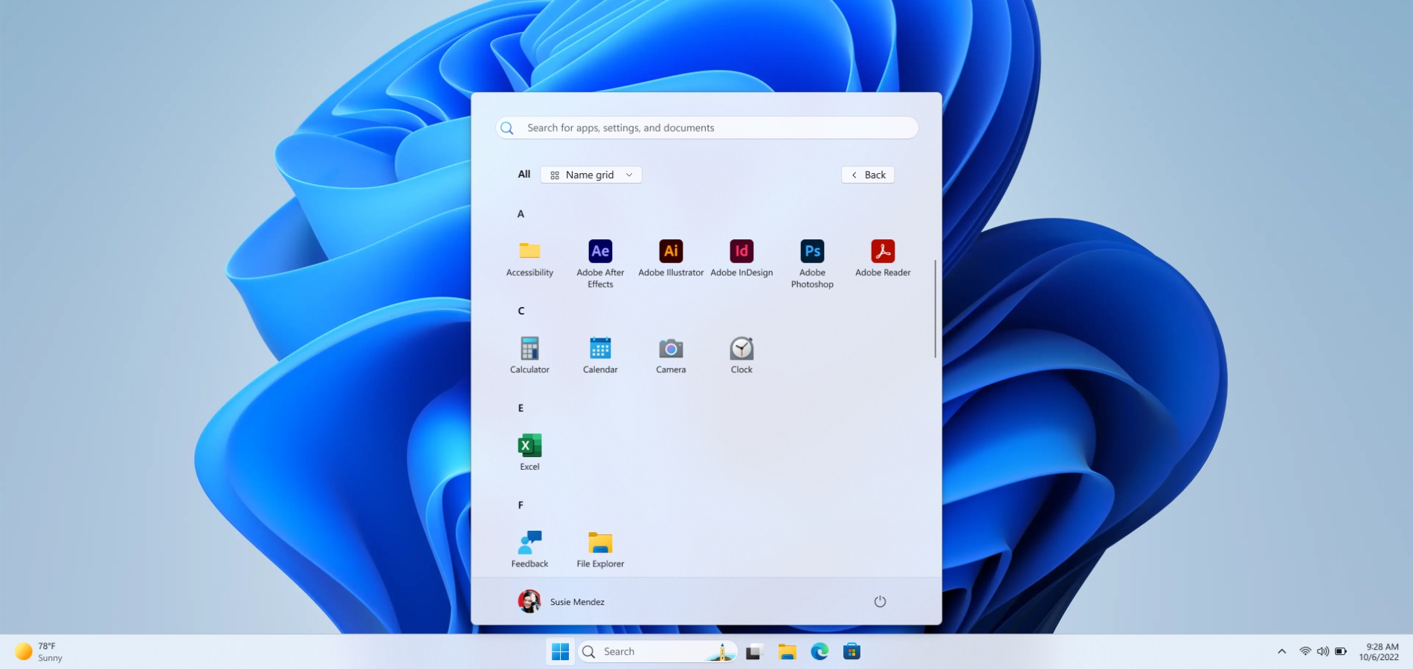This screenshot has width=1413, height=669.
Task: Open the Feedback app
Action: click(x=530, y=549)
